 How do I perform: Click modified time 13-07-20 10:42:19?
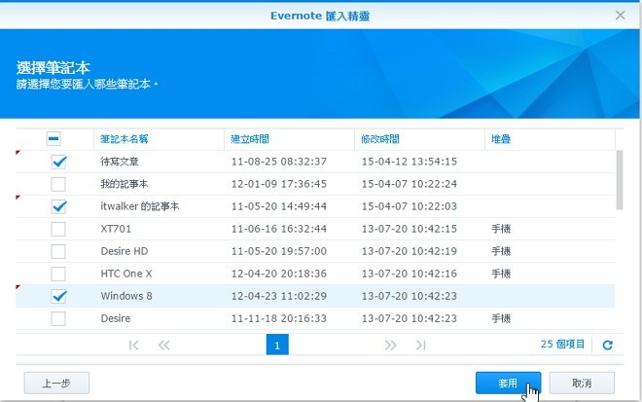point(409,251)
